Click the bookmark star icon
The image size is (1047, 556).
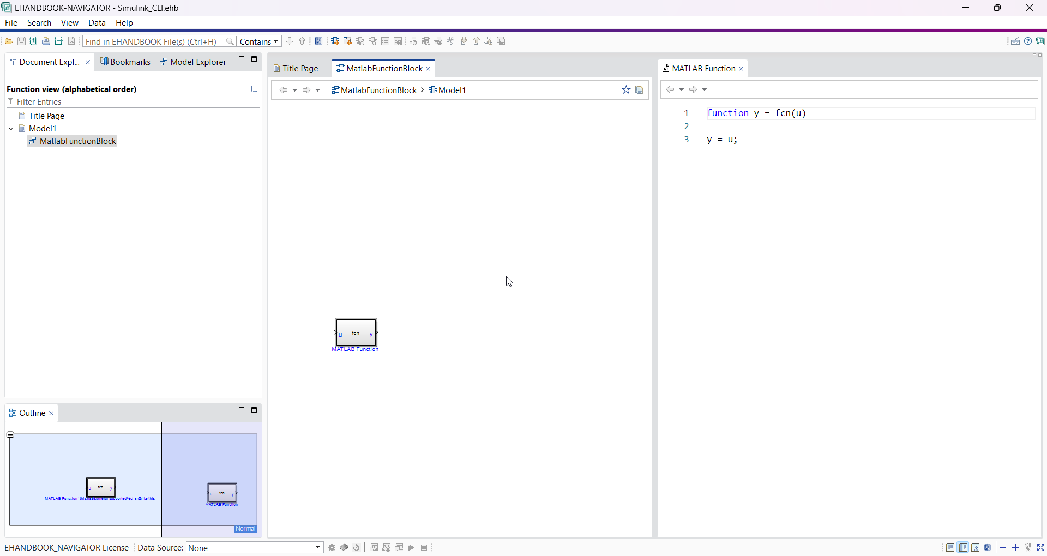pos(626,90)
